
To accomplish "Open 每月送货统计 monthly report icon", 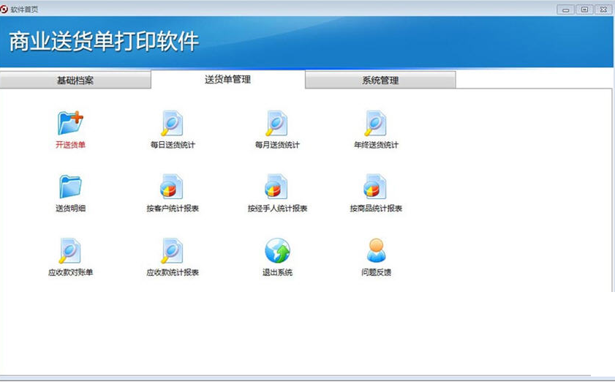I will [x=277, y=123].
